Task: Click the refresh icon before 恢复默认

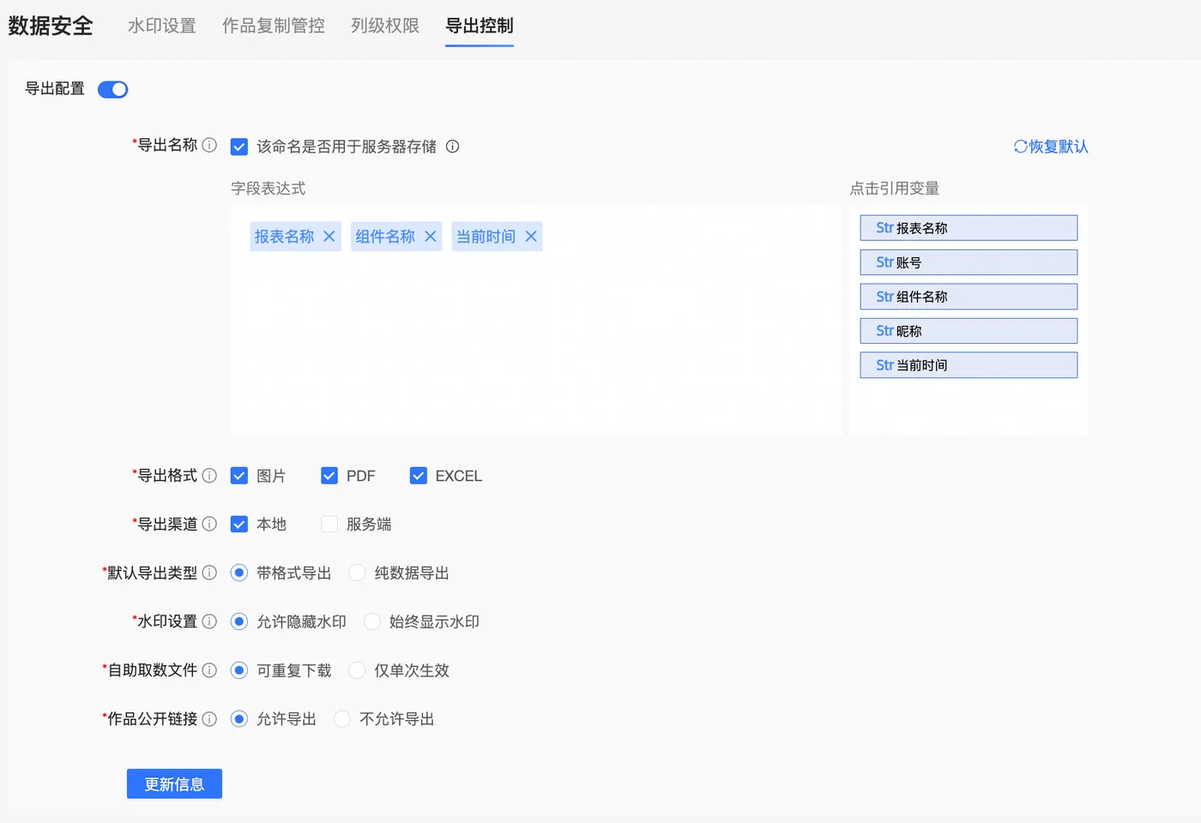Action: (x=1019, y=147)
